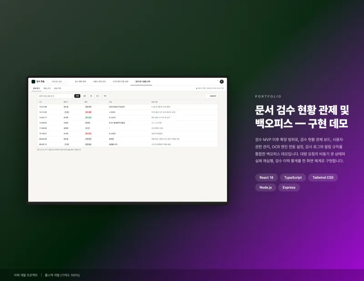The width and height of the screenshot is (364, 281).
Task: Click the 10:18:31 log row timestamp
Action: [43, 133]
